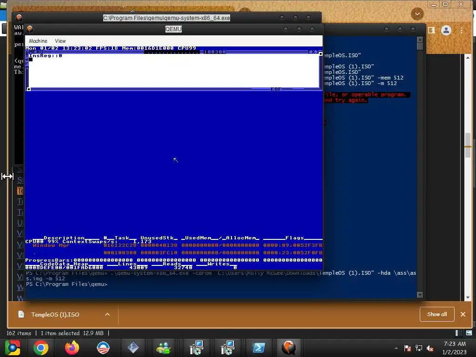
Task: Open the blue diamond taskbar icon
Action: [133, 348]
